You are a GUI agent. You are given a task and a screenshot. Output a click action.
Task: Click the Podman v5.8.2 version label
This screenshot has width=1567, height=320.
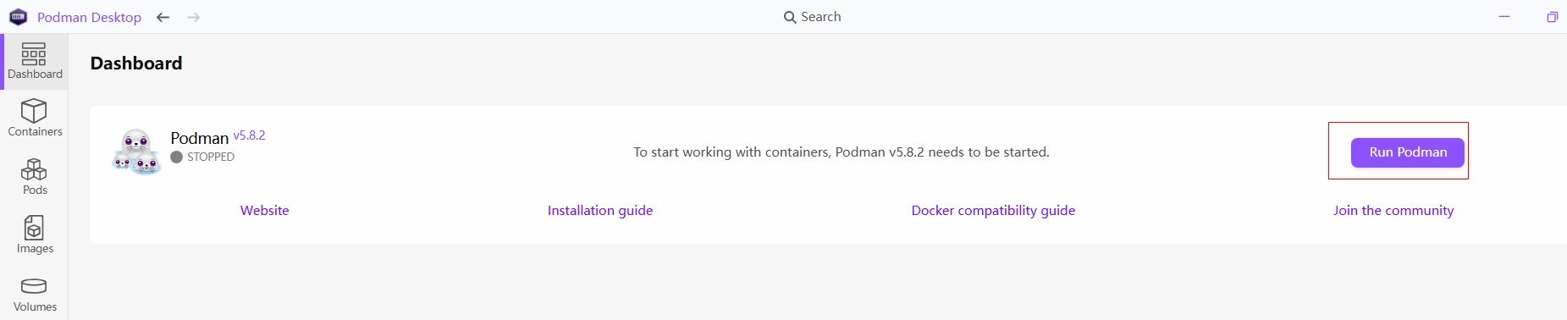click(x=249, y=135)
